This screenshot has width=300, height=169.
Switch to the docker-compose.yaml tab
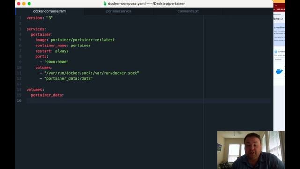tap(50, 11)
